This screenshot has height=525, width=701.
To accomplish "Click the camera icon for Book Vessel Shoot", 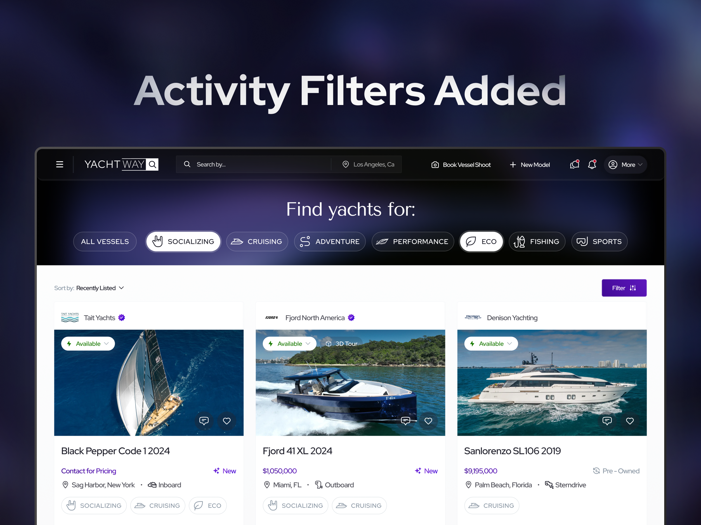I will (x=435, y=165).
